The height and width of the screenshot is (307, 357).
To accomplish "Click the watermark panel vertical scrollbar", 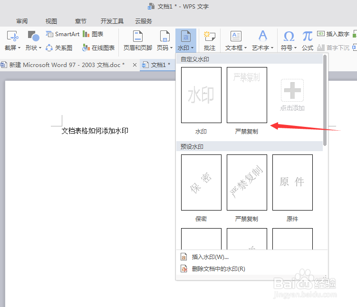I will point(325,100).
